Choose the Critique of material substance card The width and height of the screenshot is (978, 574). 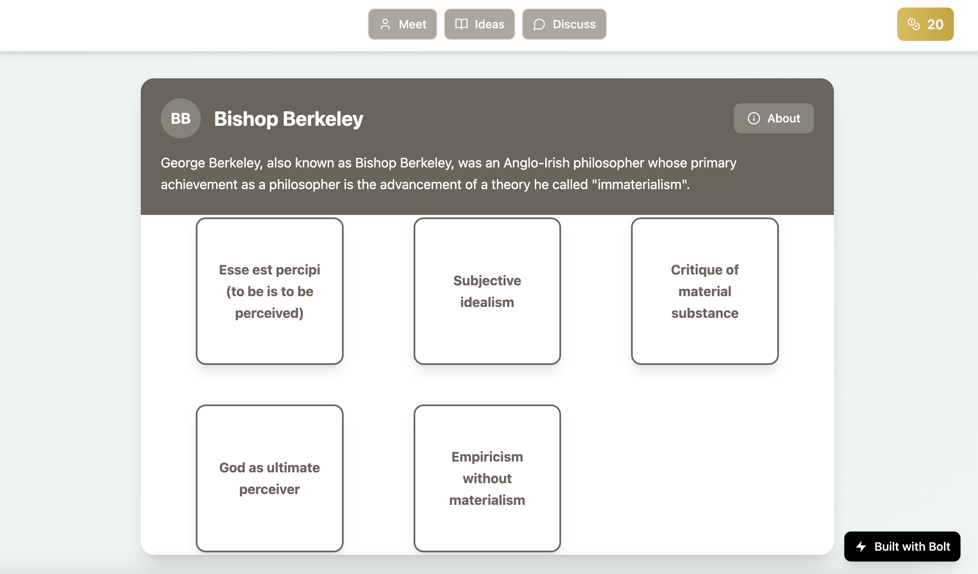pos(705,291)
